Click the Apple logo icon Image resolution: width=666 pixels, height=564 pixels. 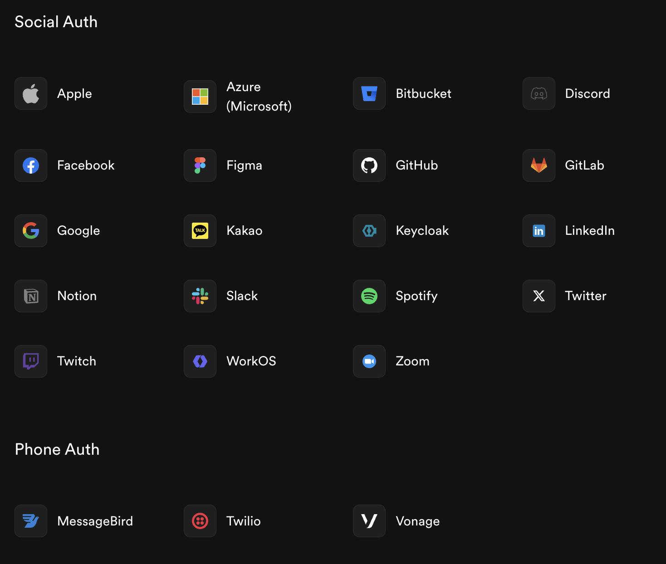(x=31, y=93)
